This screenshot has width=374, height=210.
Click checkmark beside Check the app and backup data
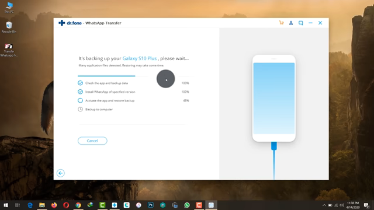81,83
